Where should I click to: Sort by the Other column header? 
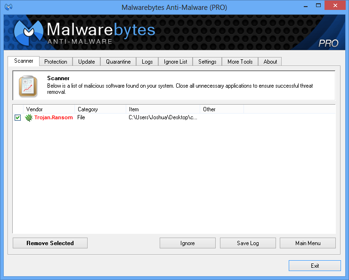[222, 109]
